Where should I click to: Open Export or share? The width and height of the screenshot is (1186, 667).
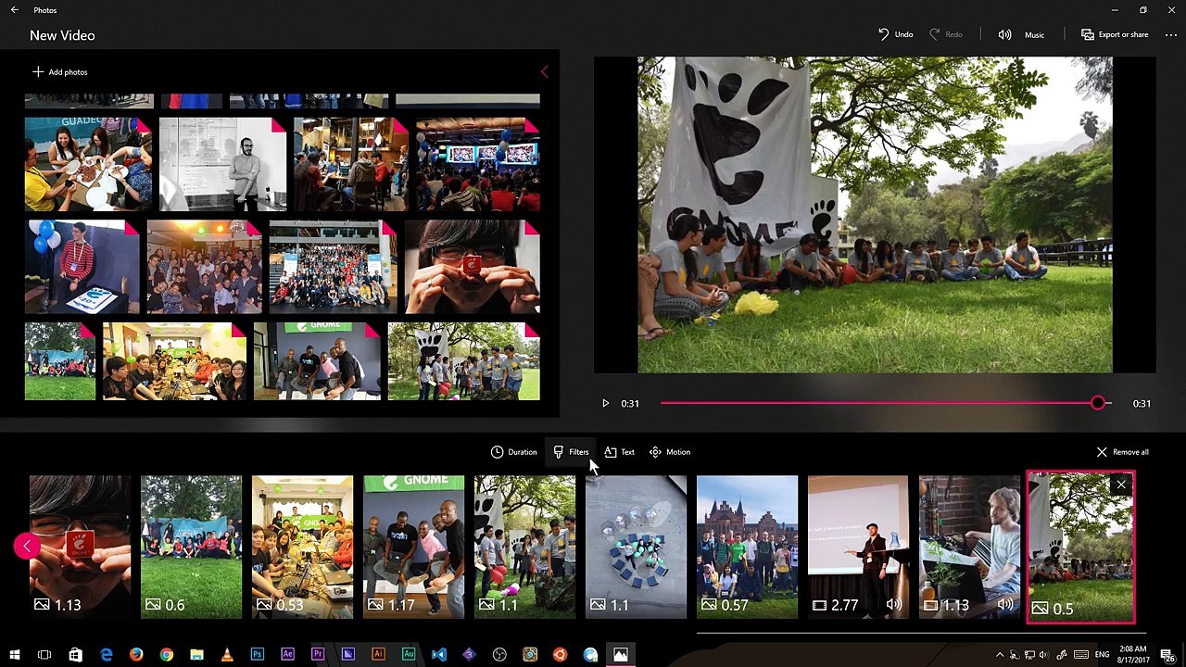coord(1115,34)
